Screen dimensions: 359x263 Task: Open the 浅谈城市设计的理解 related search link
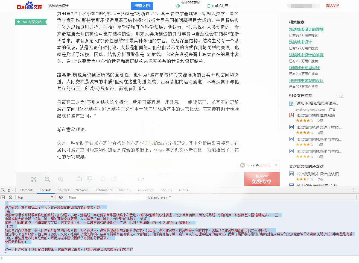pos(306,29)
